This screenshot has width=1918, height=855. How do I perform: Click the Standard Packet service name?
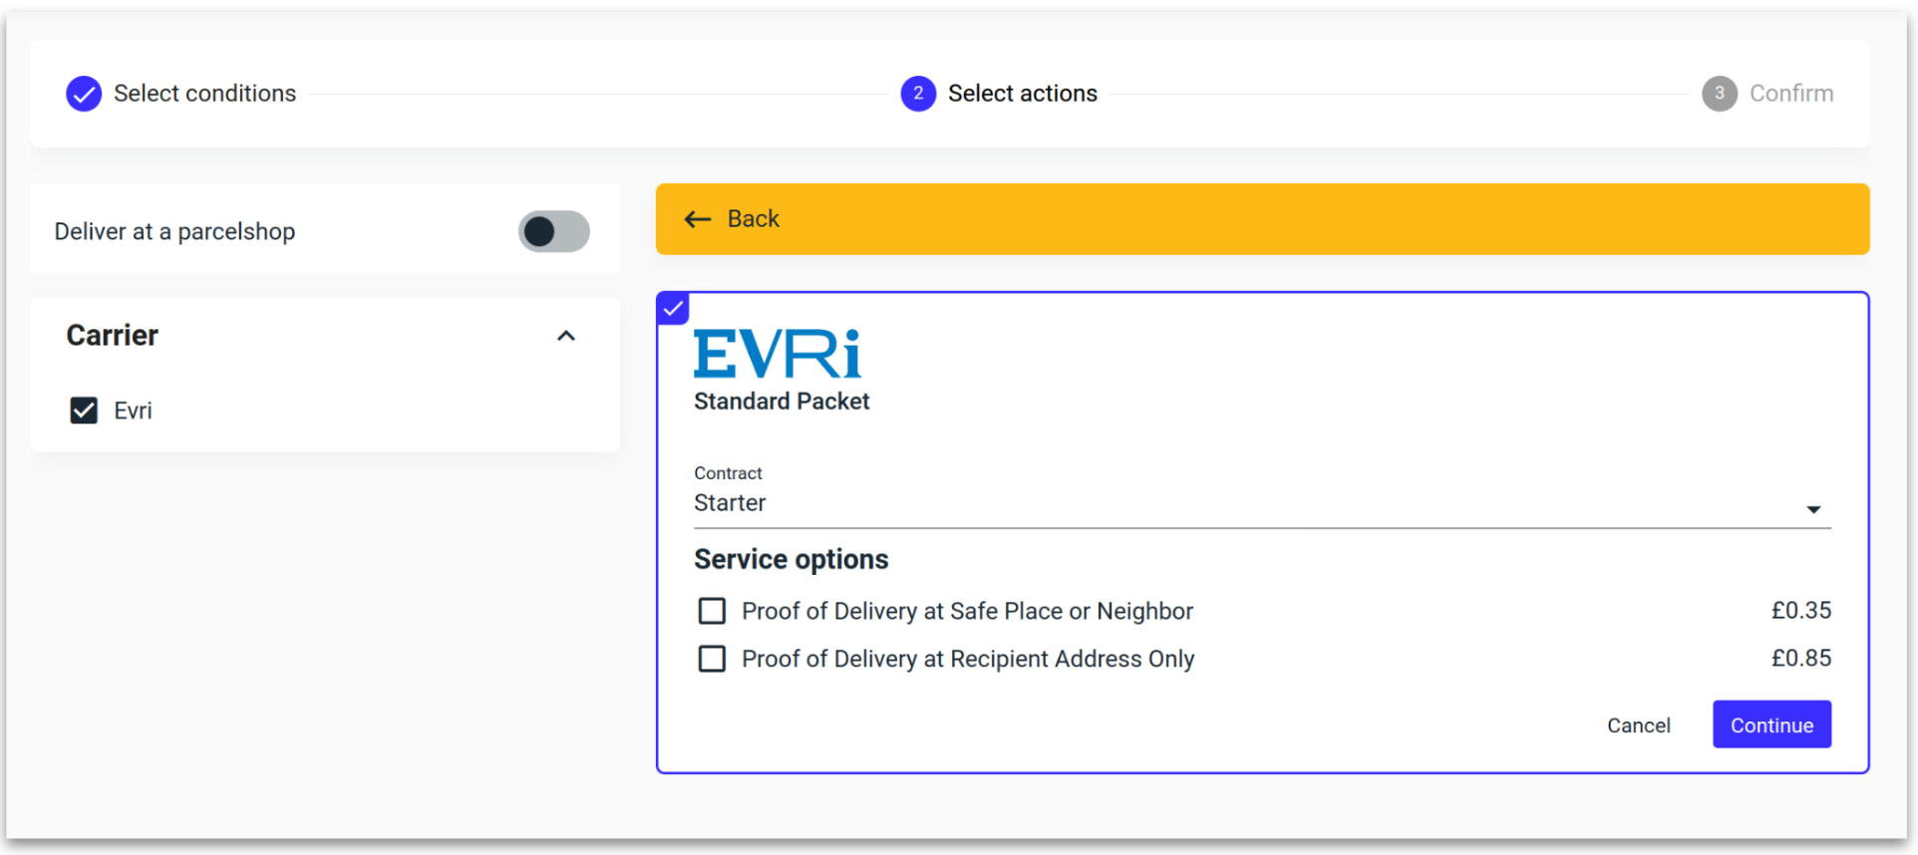tap(782, 402)
